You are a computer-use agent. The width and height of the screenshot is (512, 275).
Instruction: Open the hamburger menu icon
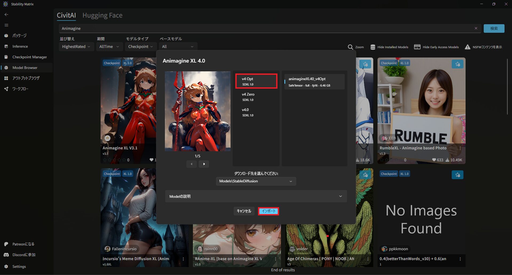coord(6,25)
